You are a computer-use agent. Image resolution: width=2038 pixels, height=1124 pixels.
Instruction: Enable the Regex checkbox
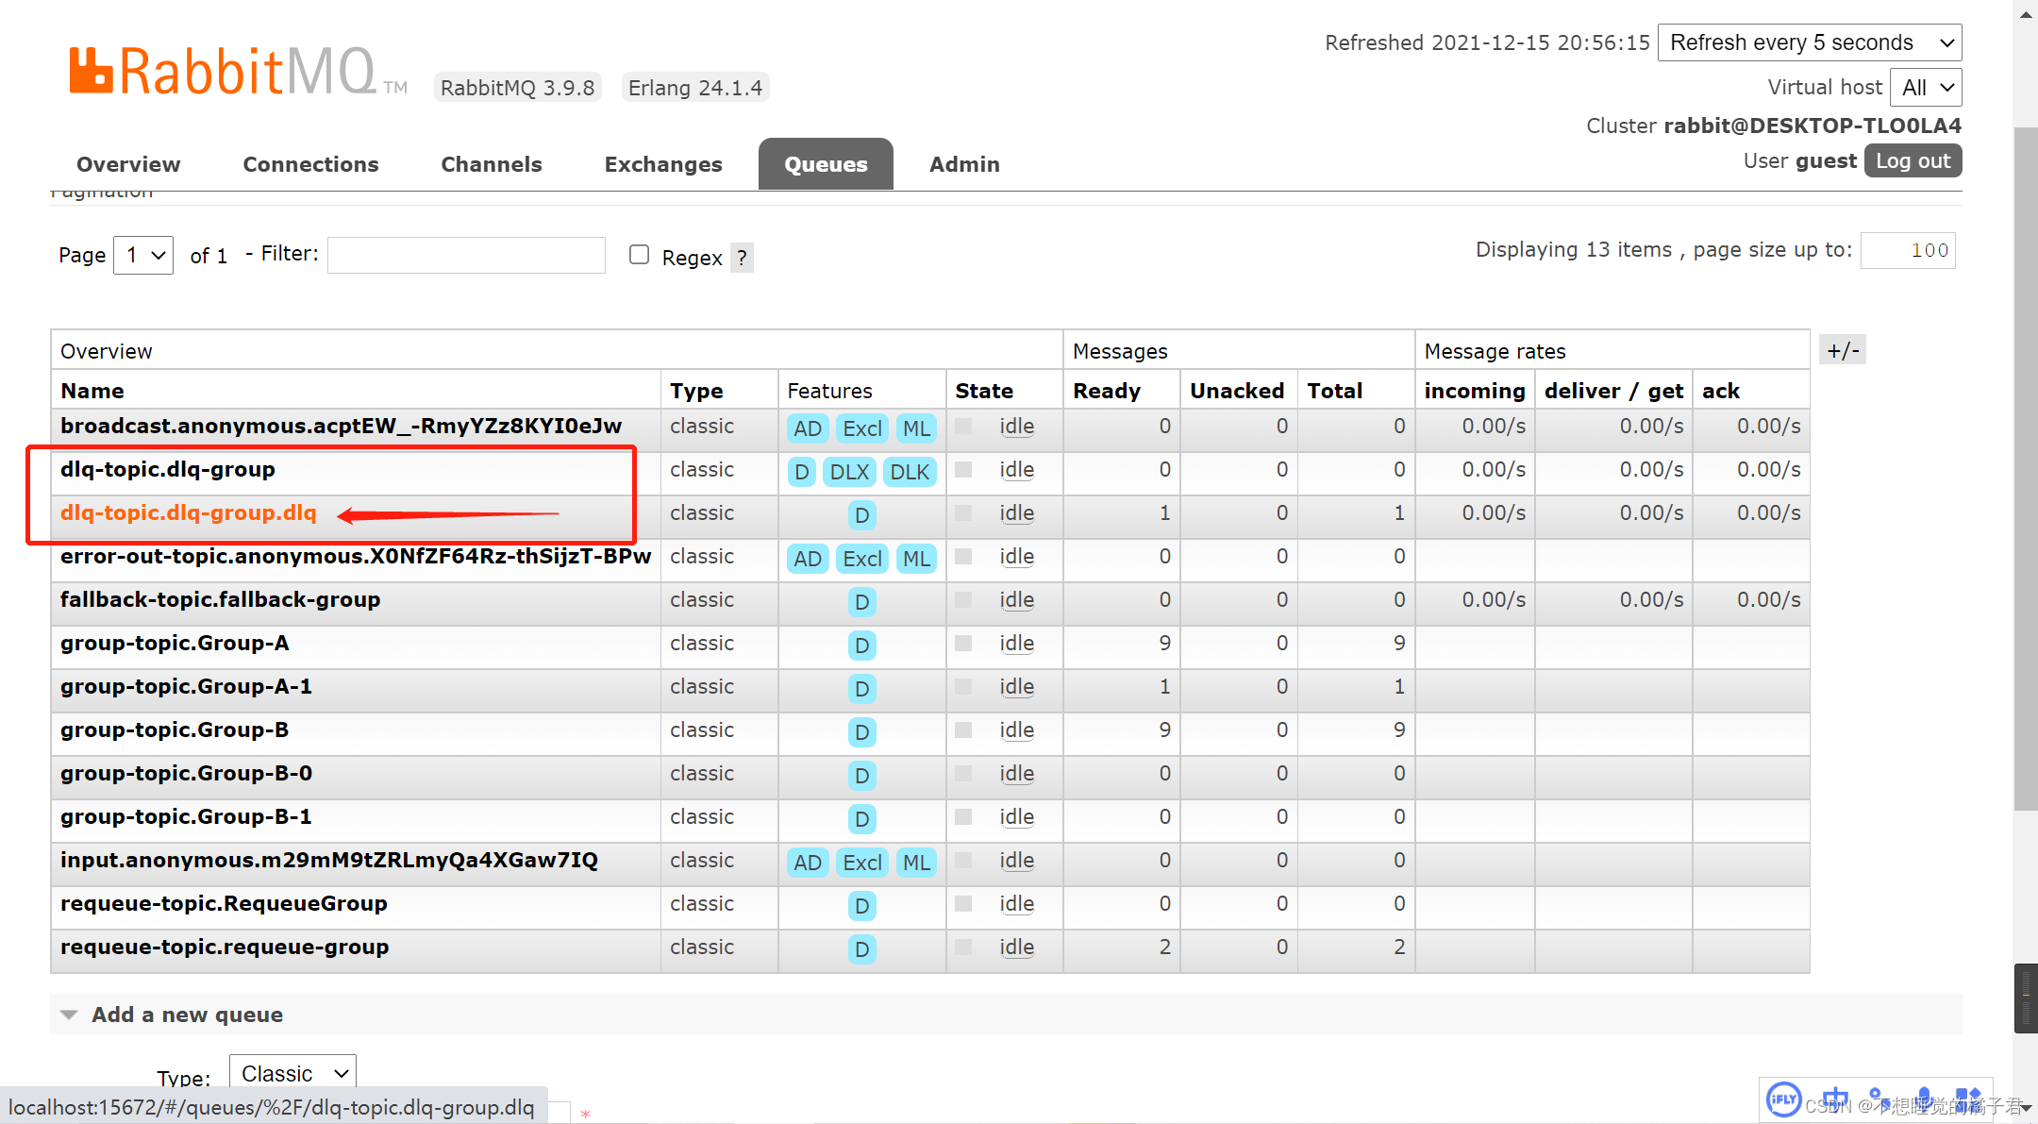(639, 255)
